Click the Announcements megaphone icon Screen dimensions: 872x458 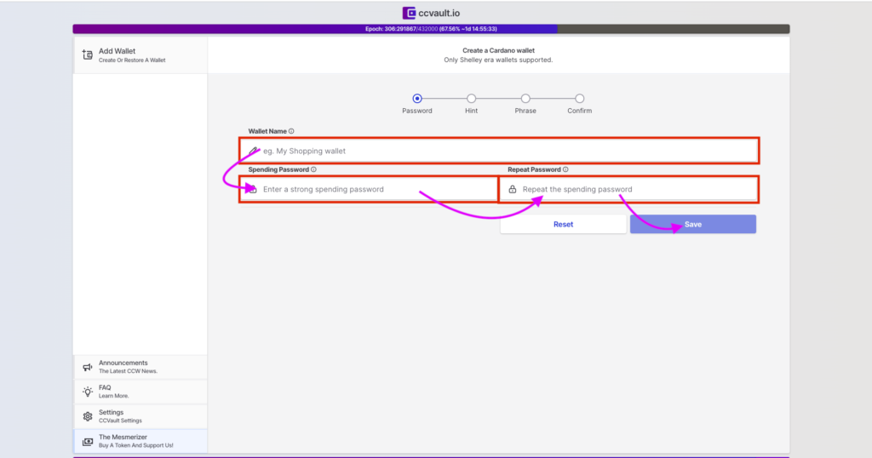click(87, 367)
